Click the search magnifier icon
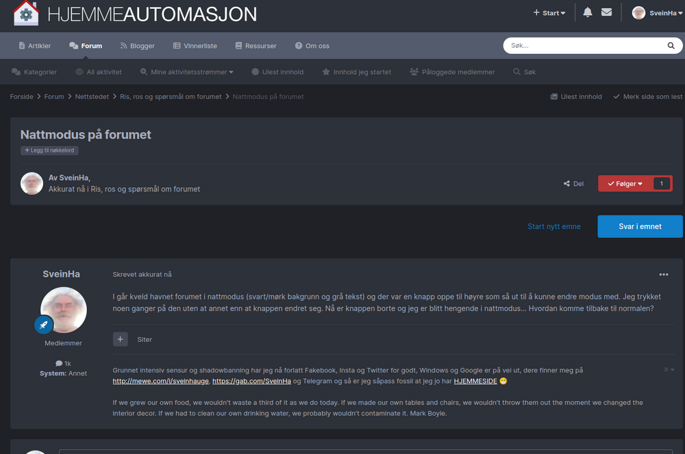 tap(671, 46)
